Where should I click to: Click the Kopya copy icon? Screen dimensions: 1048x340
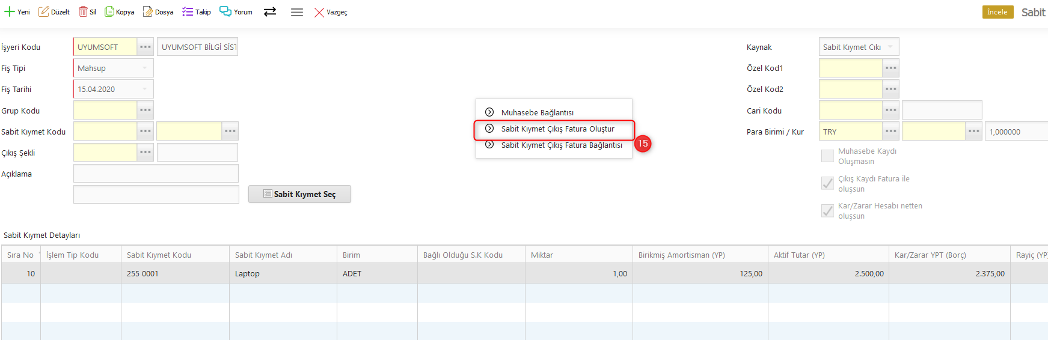109,12
